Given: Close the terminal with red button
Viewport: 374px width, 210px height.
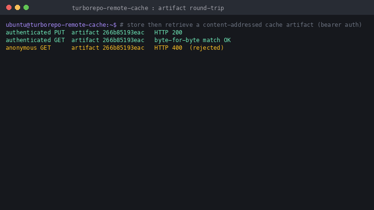Looking at the screenshot, I should (x=9, y=8).
